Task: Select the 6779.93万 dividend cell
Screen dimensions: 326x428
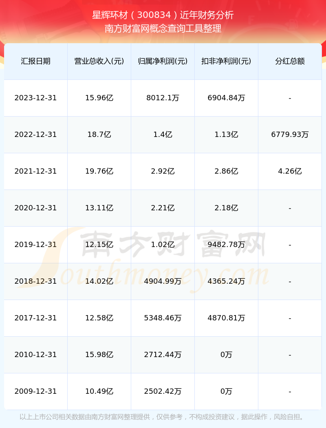Action: [290, 135]
